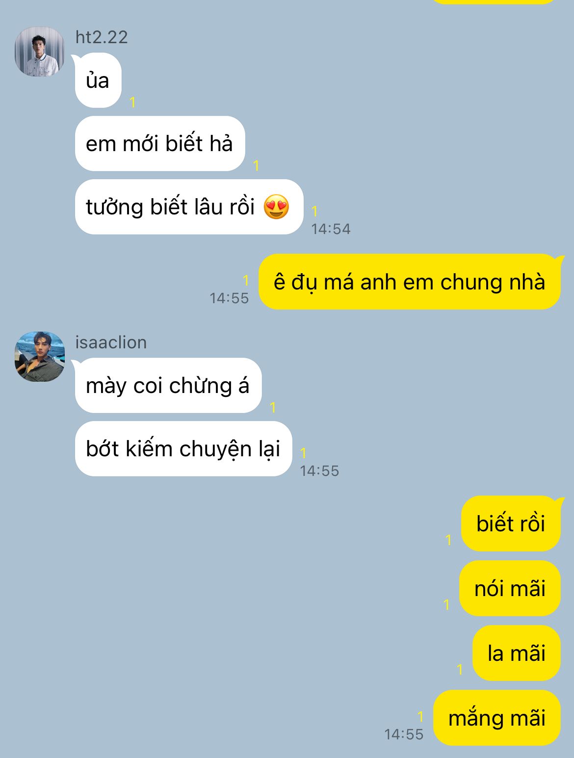Viewport: 574px width, 758px height.
Task: Select the message "mày coi chừng á"
Action: [168, 386]
